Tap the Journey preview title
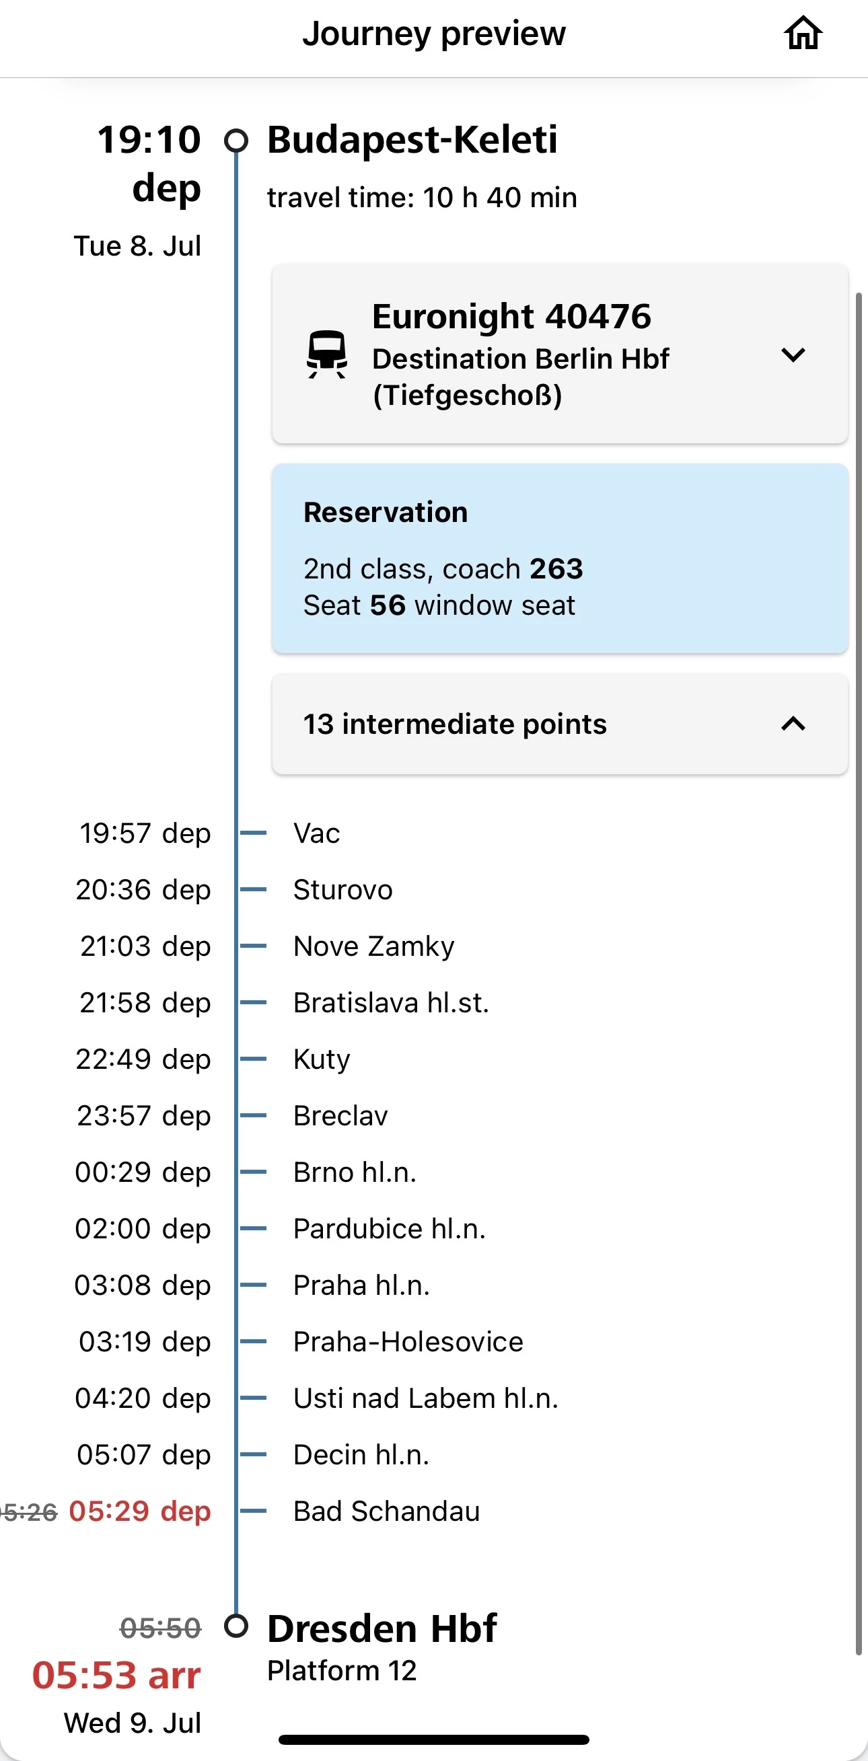Viewport: 868px width, 1761px height. (433, 34)
